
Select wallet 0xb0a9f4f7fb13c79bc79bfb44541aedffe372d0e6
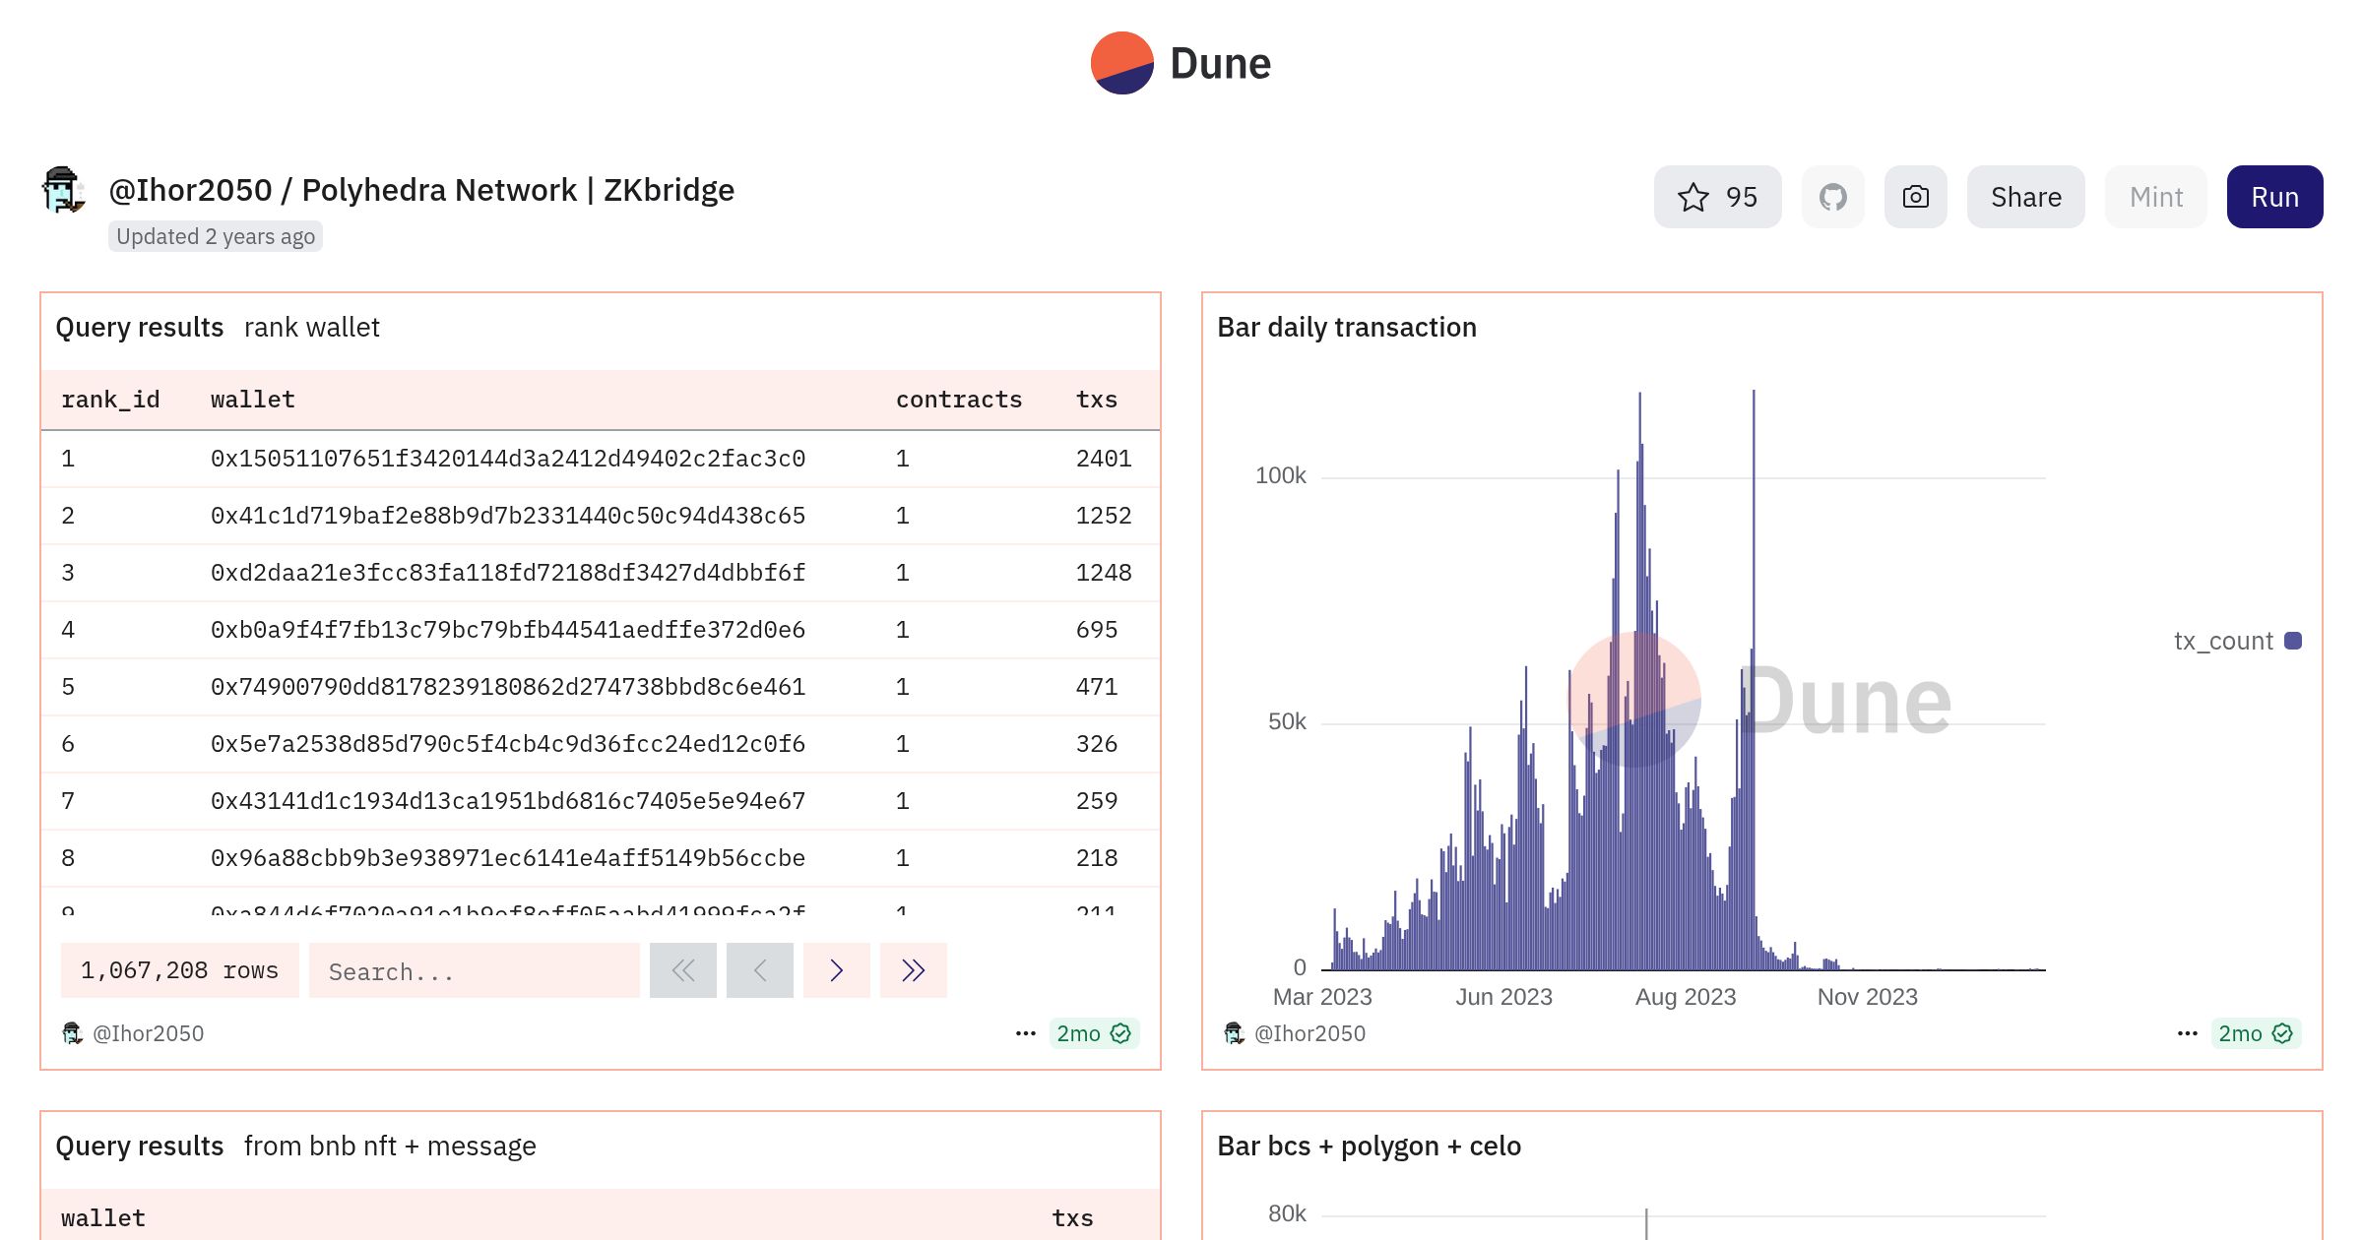coord(508,630)
